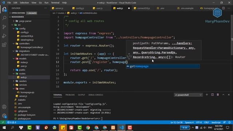The image size is (233, 131).
Task: Open the Manage gear icon
Action: click(x=4, y=116)
